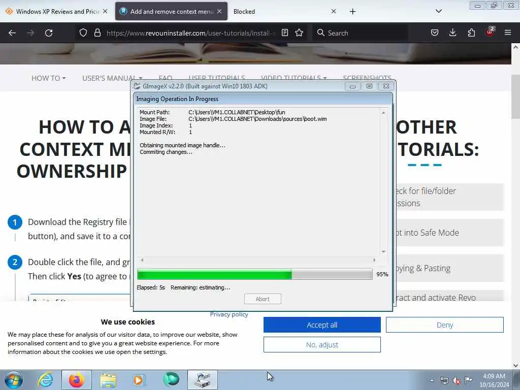This screenshot has width=520, height=390.
Task: Click the Abort button in GImageX
Action: [x=263, y=299]
